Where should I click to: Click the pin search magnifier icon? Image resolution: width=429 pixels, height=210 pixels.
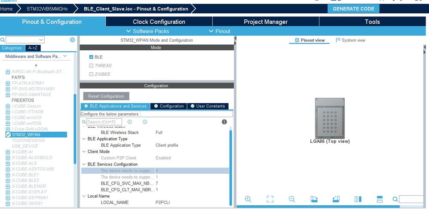pos(395,199)
